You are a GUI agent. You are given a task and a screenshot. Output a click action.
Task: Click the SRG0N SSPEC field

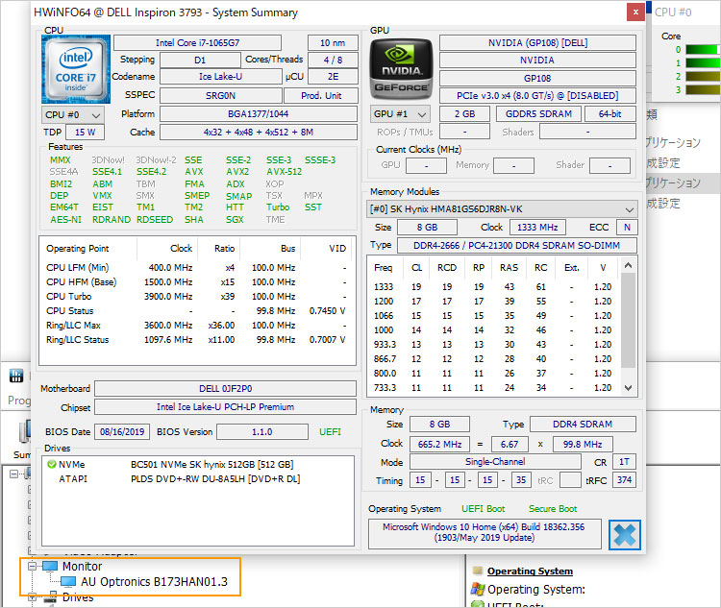click(x=221, y=96)
